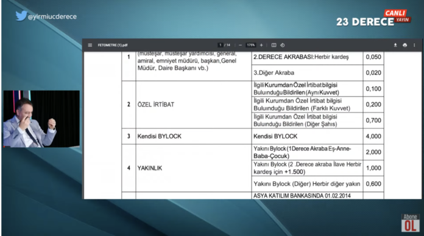Select the Diğer Şahıs irtibat row text

click(295, 120)
